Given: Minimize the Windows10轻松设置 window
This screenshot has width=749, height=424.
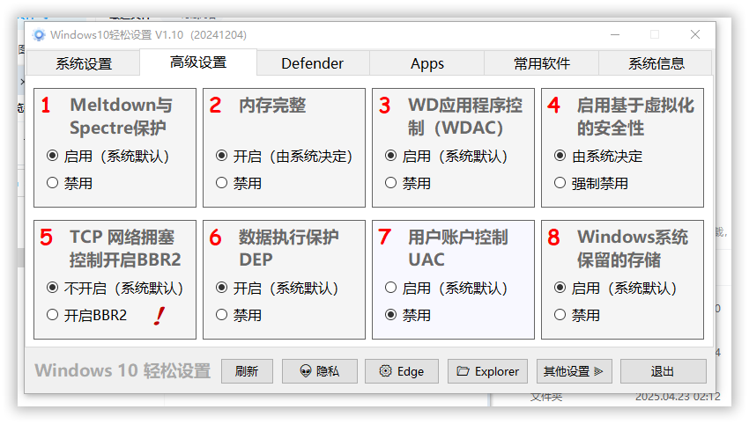Looking at the screenshot, I should tap(615, 35).
